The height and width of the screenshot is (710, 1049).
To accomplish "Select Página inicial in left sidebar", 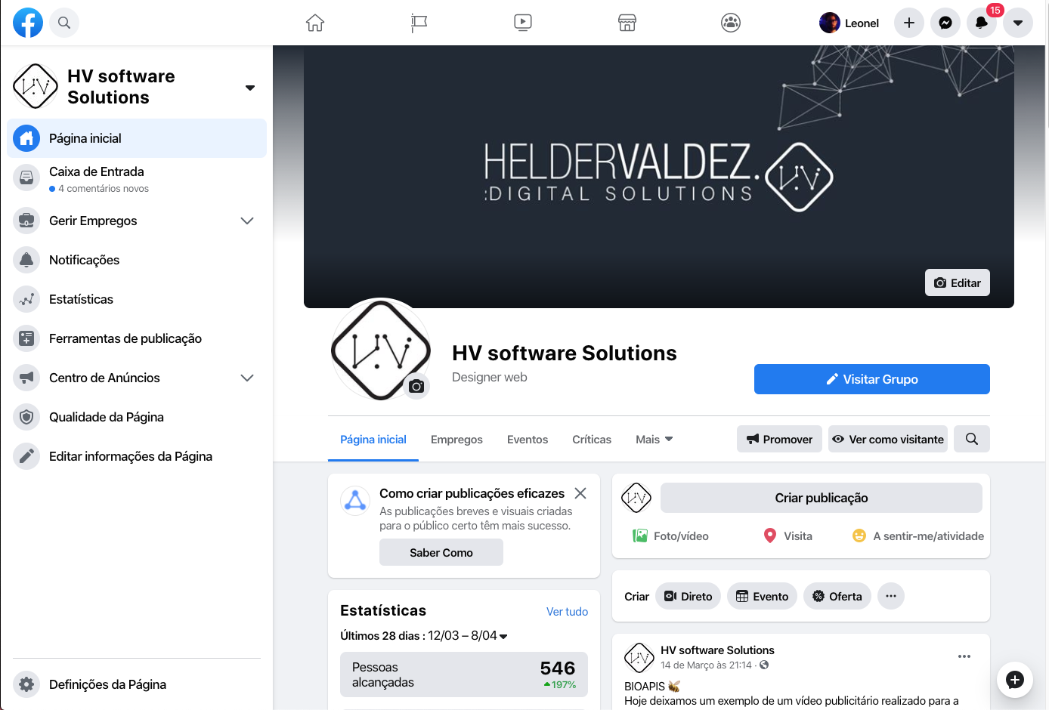I will click(137, 138).
